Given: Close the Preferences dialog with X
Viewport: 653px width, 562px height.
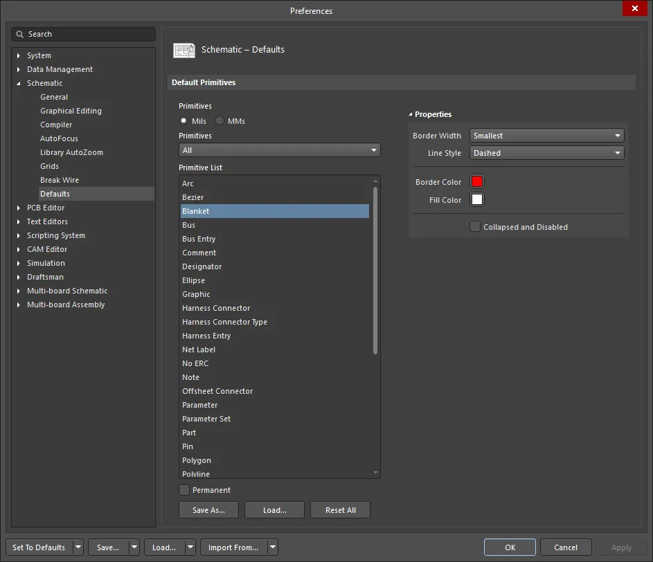Looking at the screenshot, I should click(x=634, y=8).
